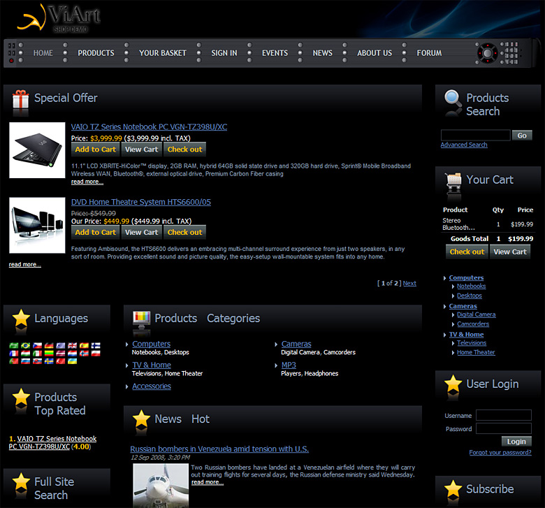Select the Sweden flag language
The width and height of the screenshot is (545, 508).
[x=49, y=361]
